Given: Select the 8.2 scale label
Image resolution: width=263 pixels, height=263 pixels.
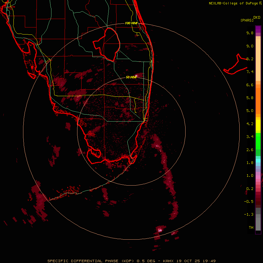Looking at the screenshot, I should point(250,59).
